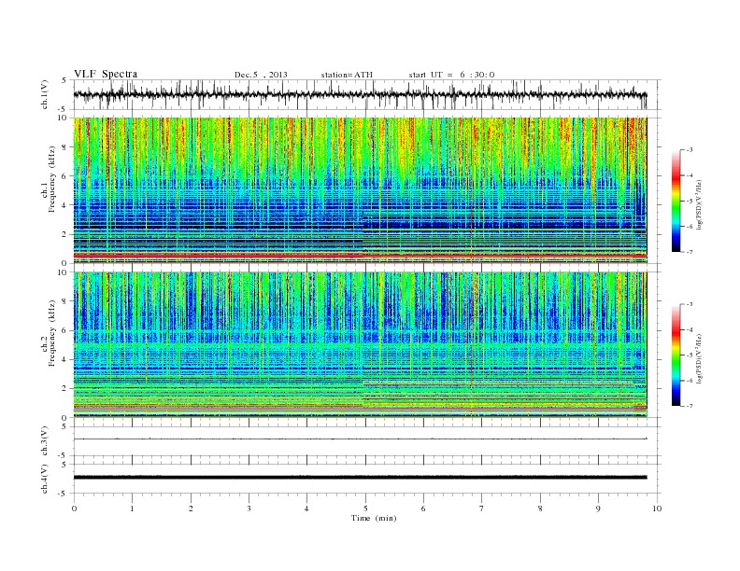The image size is (740, 571).
Task: Click the "4" kHz tick of ch.1 spectrogram
Action: pos(64,205)
